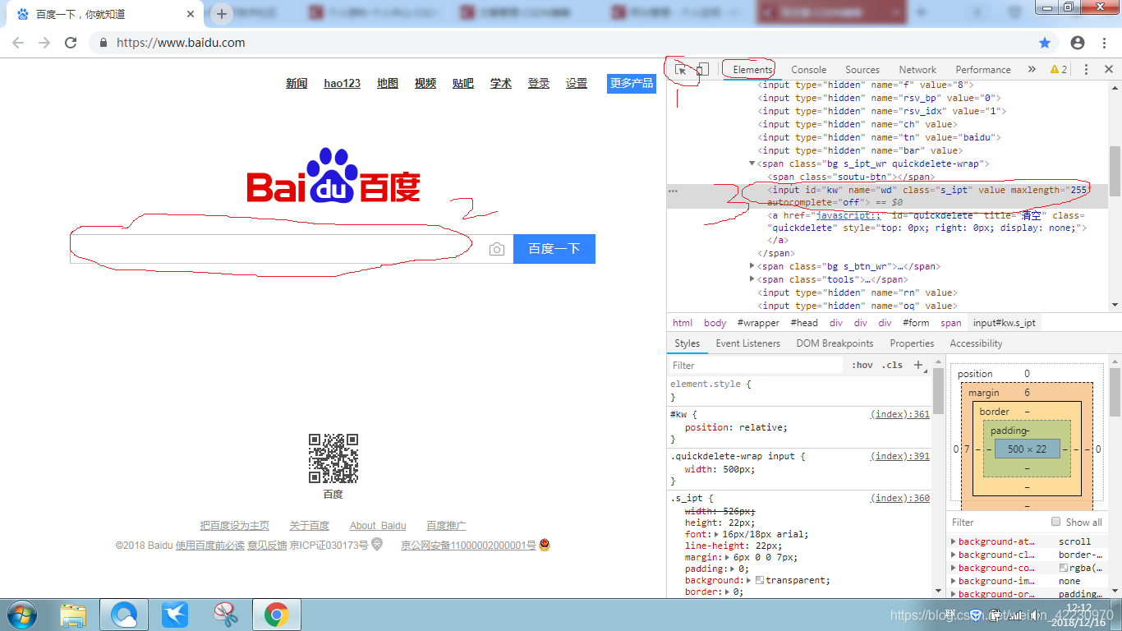Image resolution: width=1122 pixels, height=631 pixels.
Task: Switch to the Console tab
Action: [808, 70]
